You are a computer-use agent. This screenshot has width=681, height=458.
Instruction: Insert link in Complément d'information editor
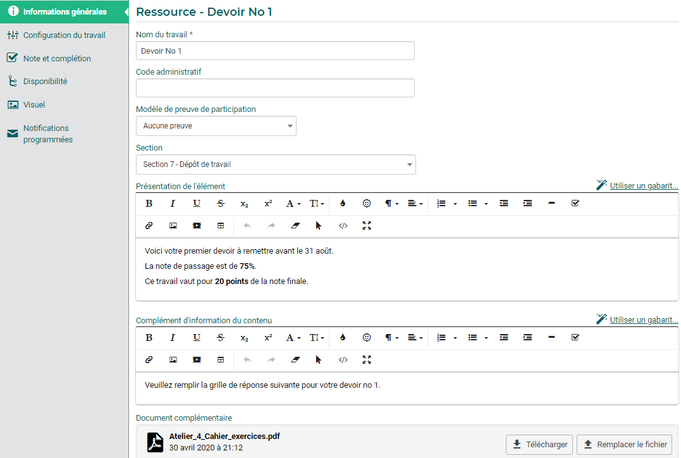[149, 360]
